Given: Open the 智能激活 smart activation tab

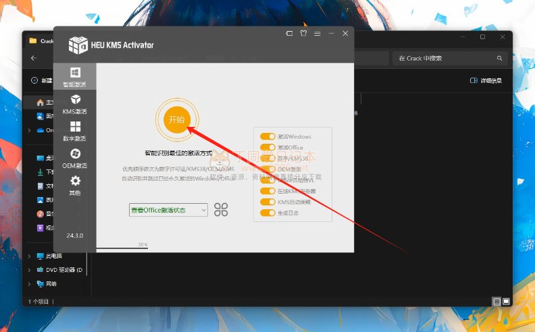Looking at the screenshot, I should [x=75, y=77].
